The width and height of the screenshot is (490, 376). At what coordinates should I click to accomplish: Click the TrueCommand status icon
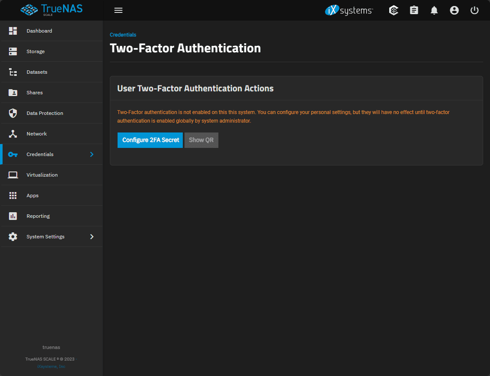pos(393,10)
